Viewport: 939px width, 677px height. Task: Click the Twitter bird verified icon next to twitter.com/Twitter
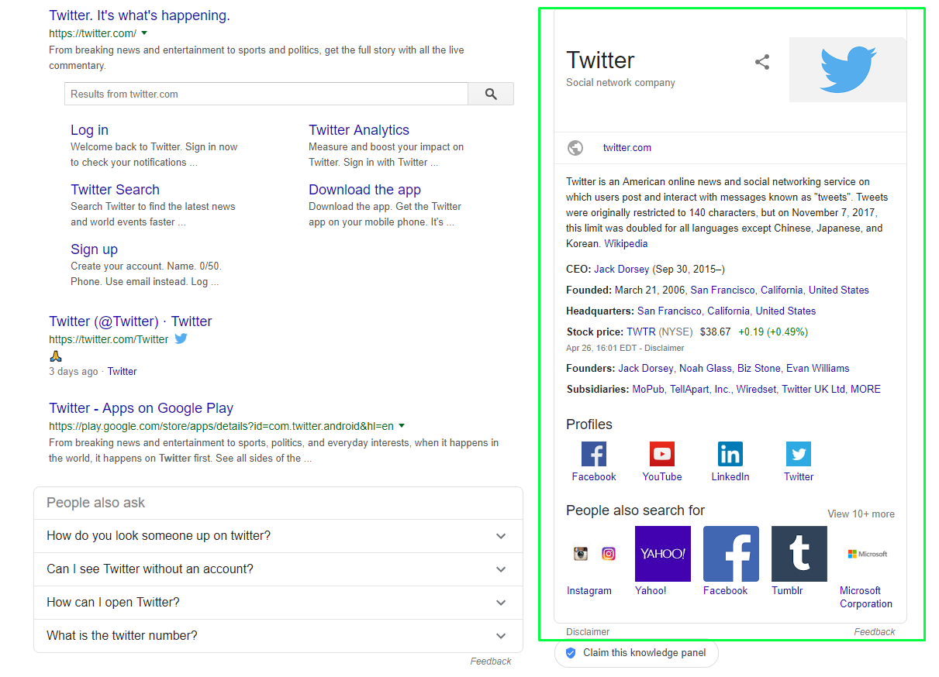click(x=181, y=338)
